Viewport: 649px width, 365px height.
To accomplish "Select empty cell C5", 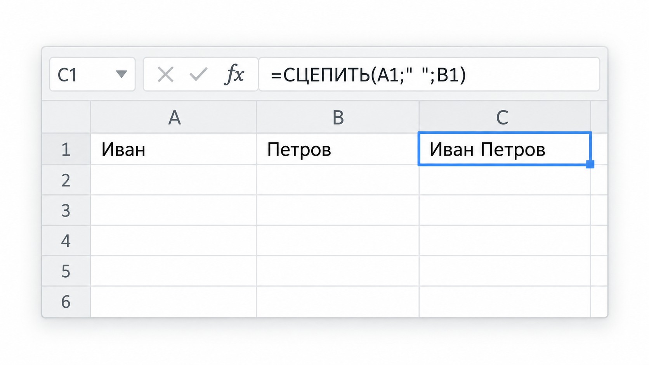I will tap(505, 271).
